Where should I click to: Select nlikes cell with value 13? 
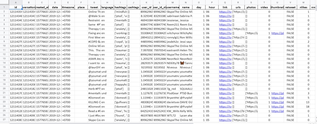click(303, 102)
